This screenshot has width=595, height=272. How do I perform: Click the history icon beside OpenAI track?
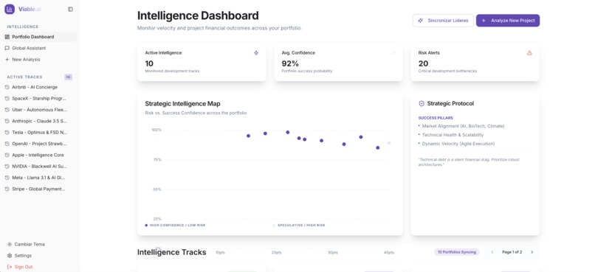[7, 144]
